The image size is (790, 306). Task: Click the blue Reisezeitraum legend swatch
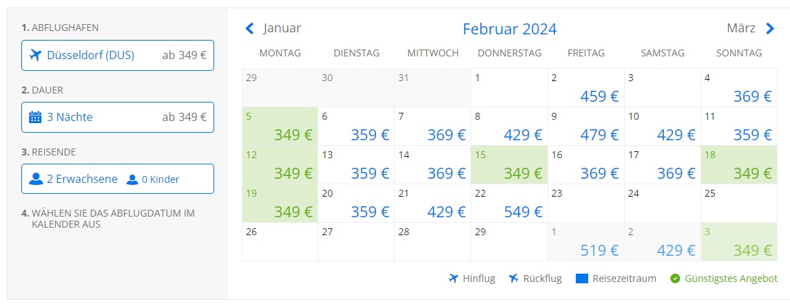[x=581, y=278]
